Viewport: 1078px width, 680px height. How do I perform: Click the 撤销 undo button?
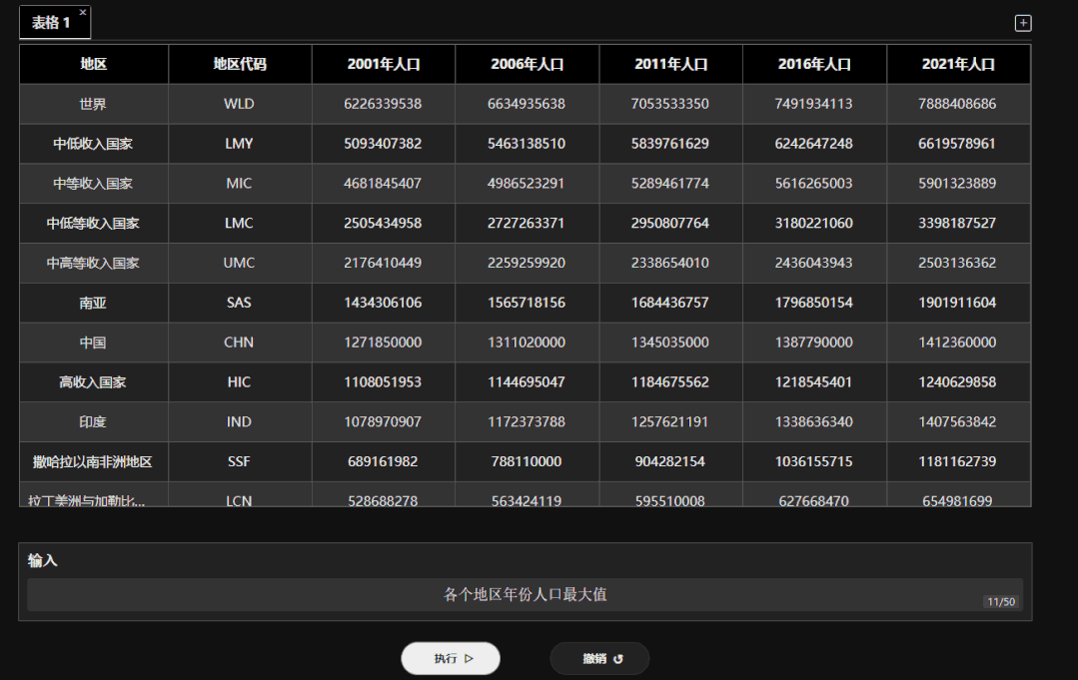[x=599, y=658]
